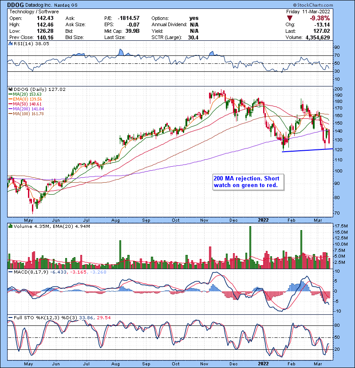Click the Ask Size label

[x=75, y=25]
